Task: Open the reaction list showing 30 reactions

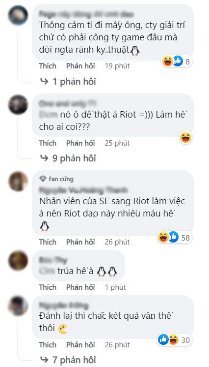Action: [x=175, y=339]
